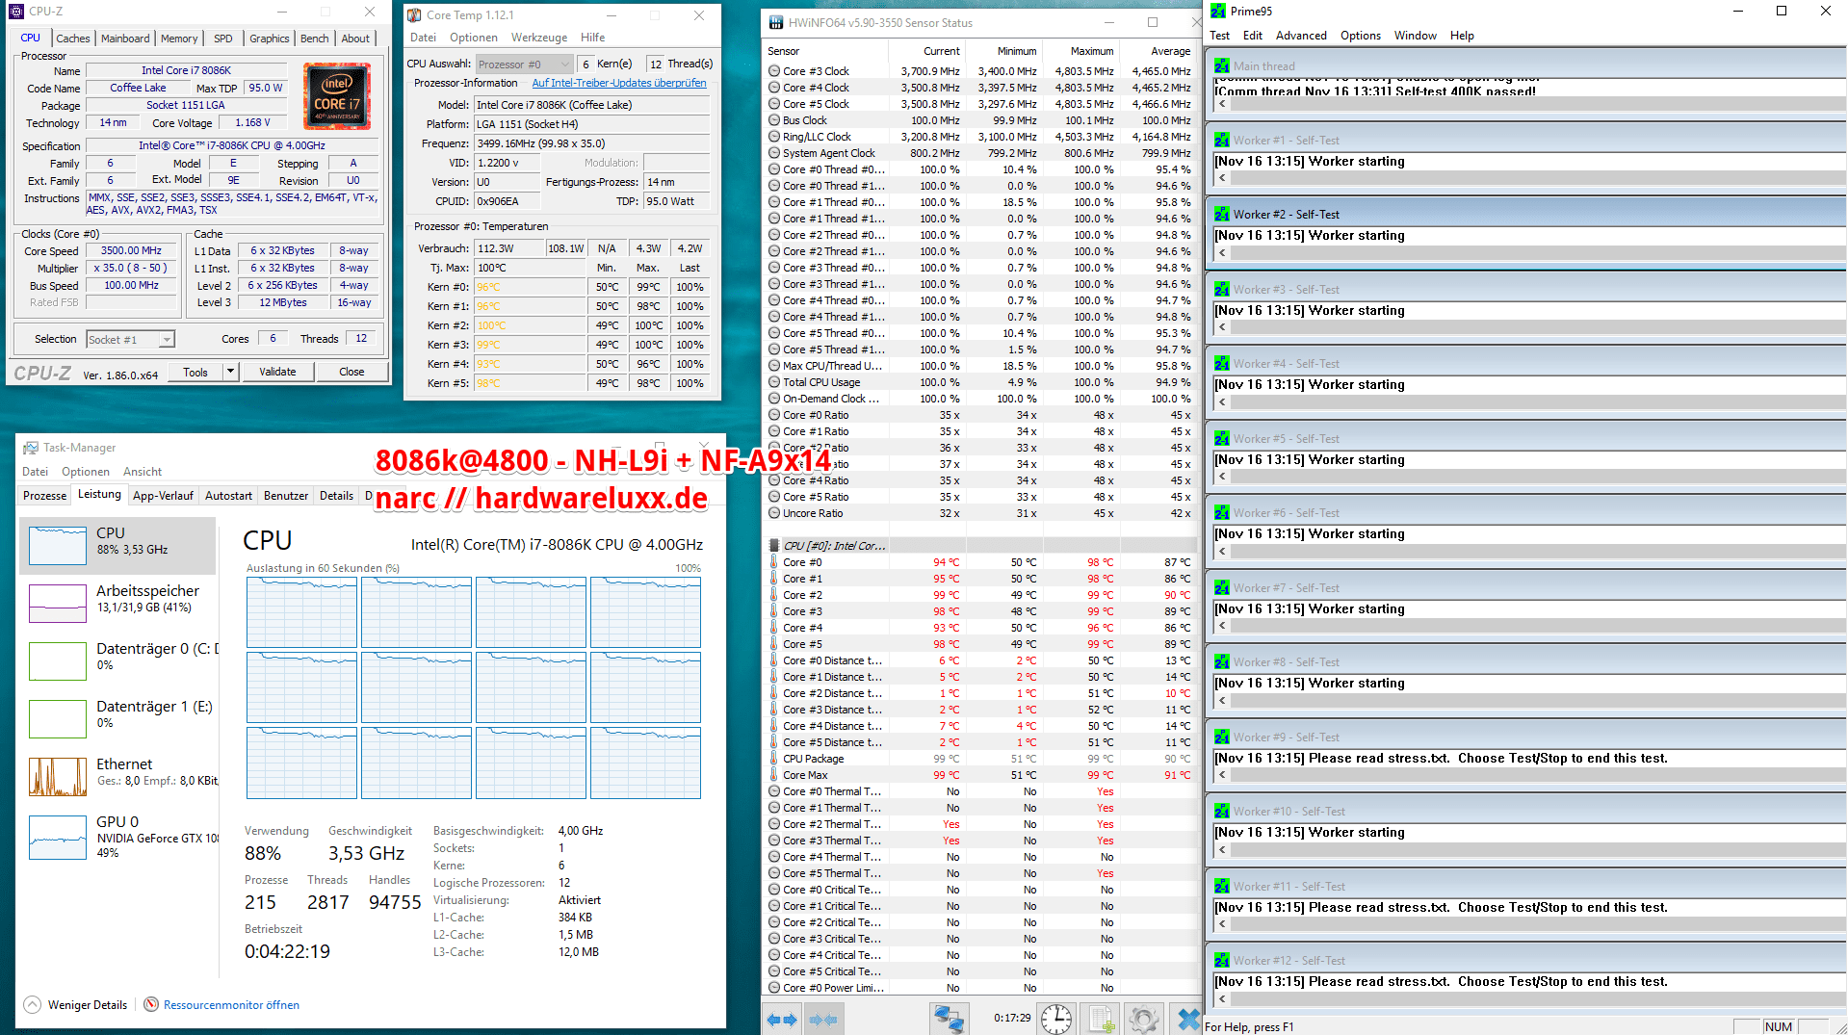Click 'On-Demand Clock' row in HWiNFO
This screenshot has height=1035, width=1848.
[980, 399]
